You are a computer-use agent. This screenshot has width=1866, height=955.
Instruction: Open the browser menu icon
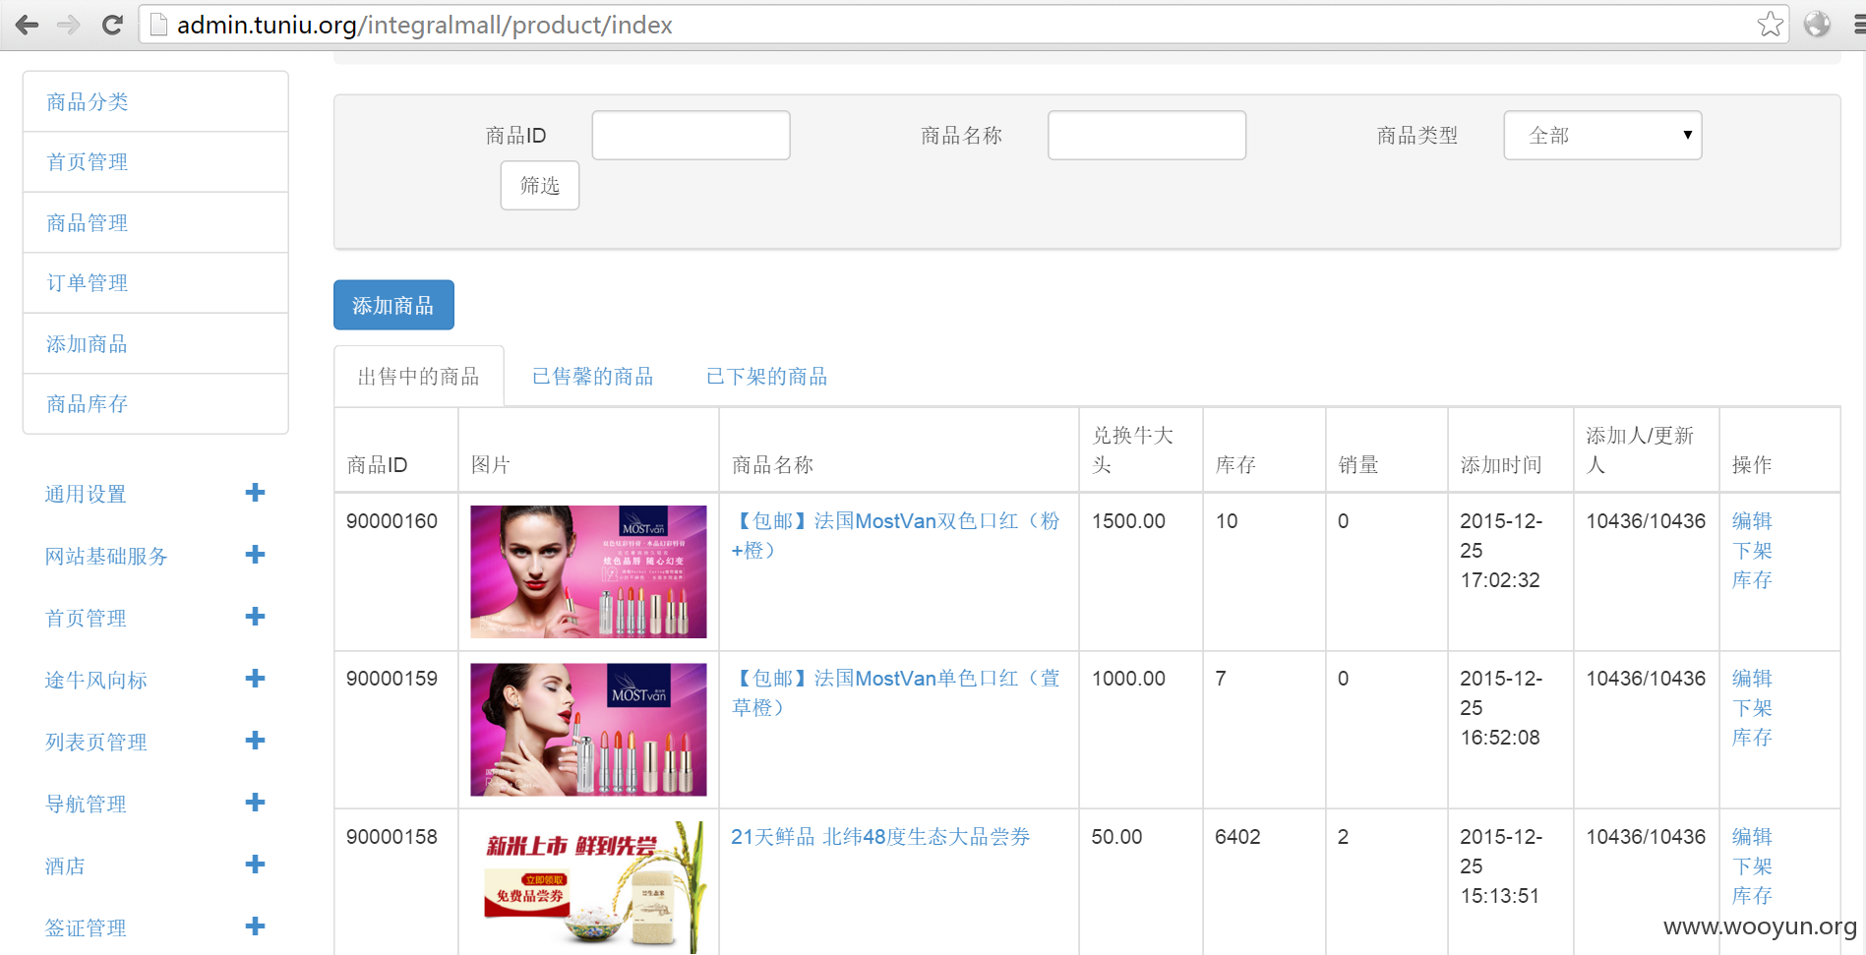1858,25
